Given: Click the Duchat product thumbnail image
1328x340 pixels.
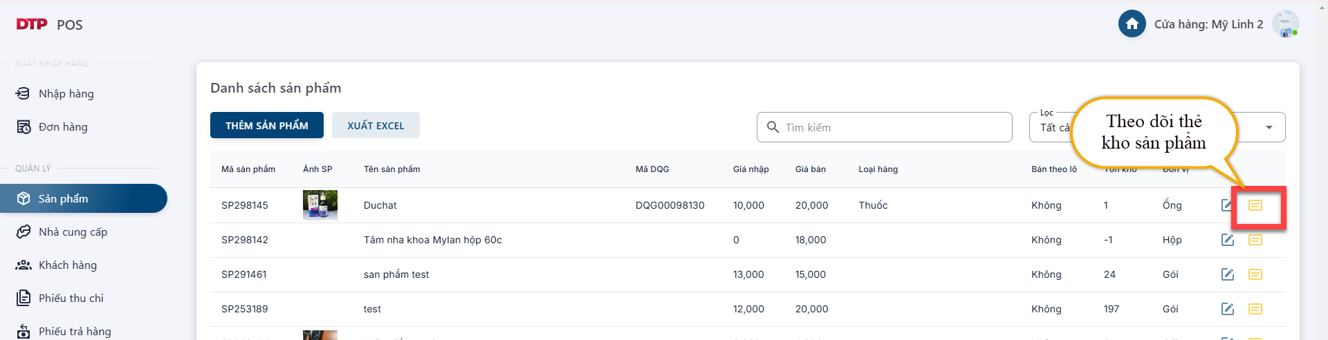Looking at the screenshot, I should click(320, 205).
